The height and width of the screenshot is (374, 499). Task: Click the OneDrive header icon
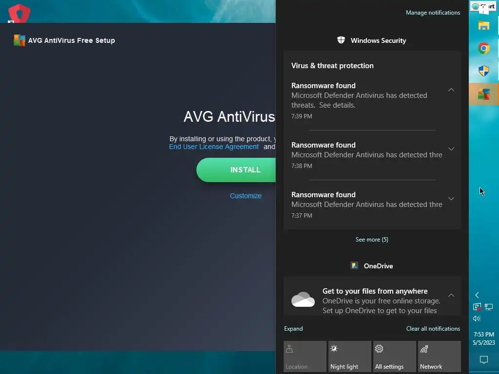click(354, 265)
